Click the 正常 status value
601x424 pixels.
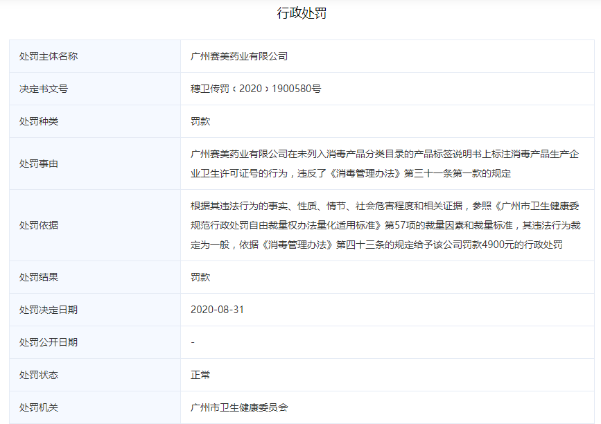pos(200,375)
